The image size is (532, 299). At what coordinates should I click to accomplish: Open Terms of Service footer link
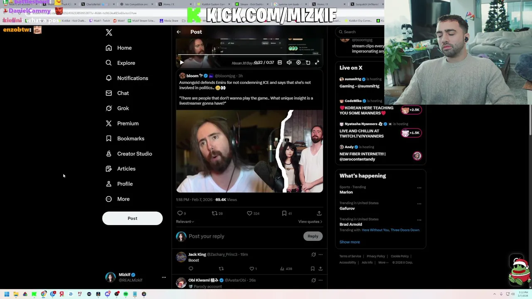pyautogui.click(x=350, y=256)
